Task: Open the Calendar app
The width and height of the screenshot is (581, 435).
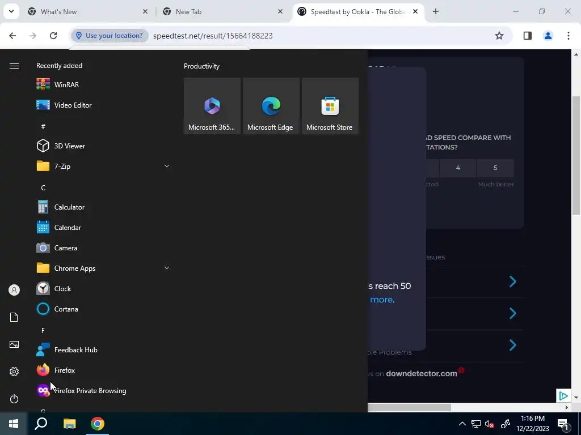Action: tap(103, 228)
